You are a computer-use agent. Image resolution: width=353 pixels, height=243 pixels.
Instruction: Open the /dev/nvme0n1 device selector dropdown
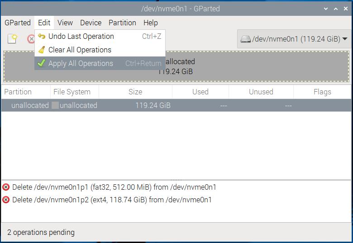(x=294, y=39)
